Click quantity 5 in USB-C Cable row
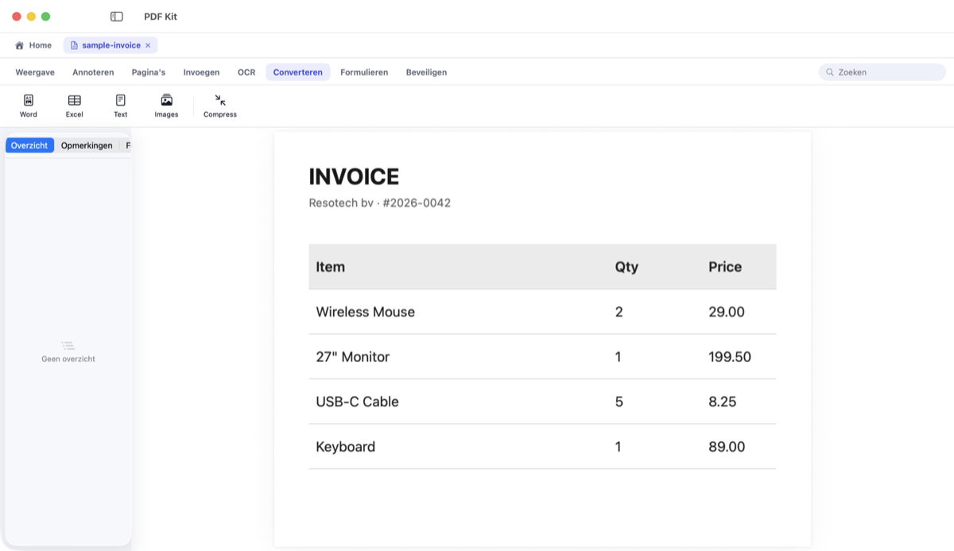The image size is (954, 551). tap(619, 402)
